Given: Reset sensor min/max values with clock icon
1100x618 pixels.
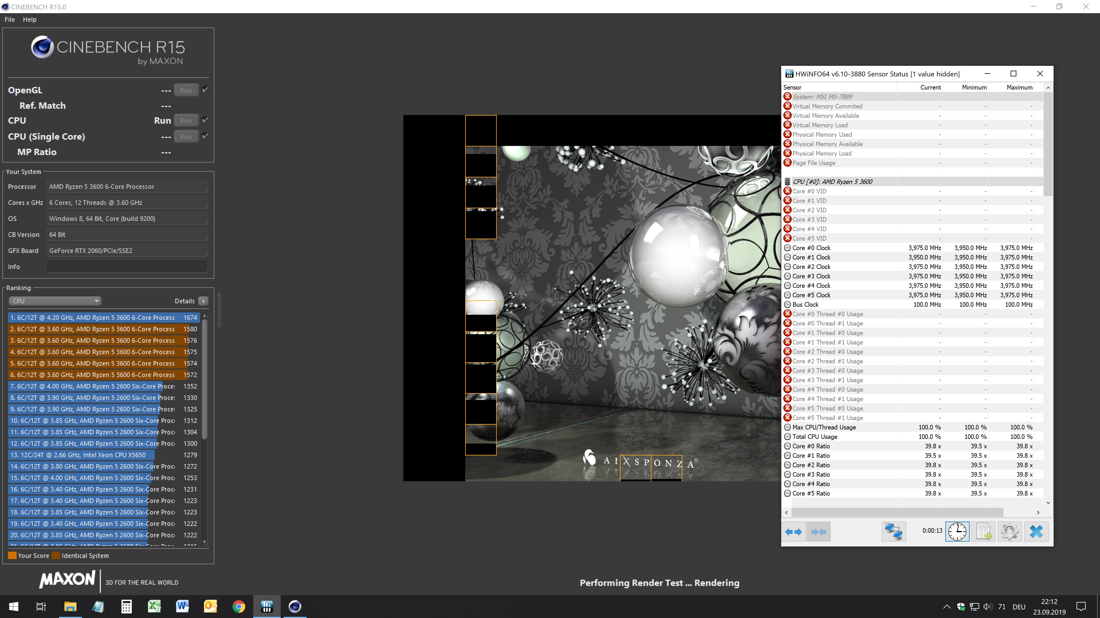Looking at the screenshot, I should click(957, 531).
